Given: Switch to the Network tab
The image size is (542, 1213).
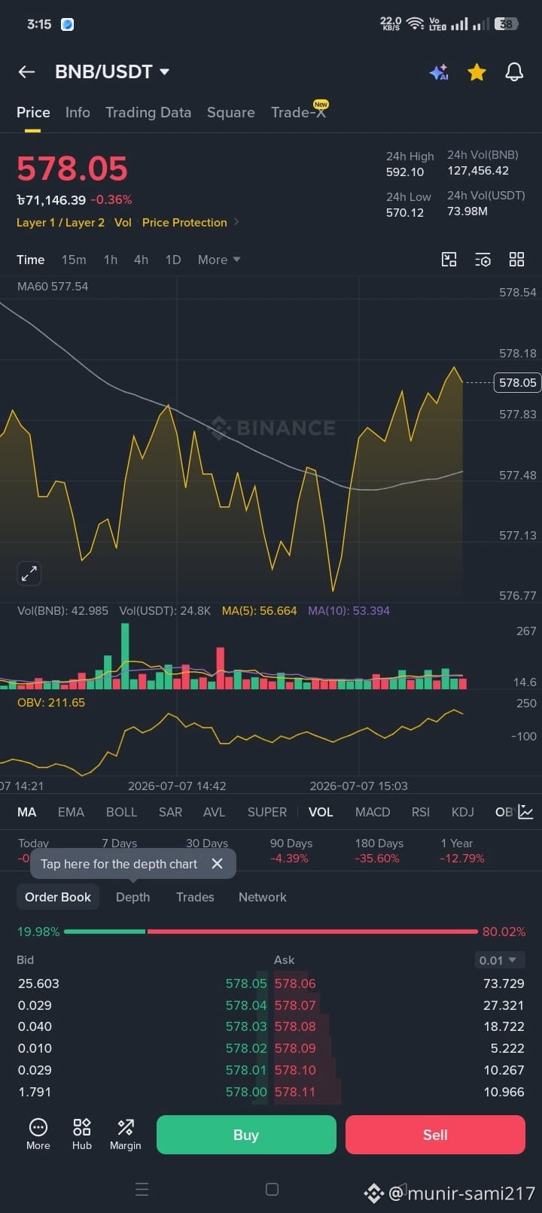Looking at the screenshot, I should 263,897.
